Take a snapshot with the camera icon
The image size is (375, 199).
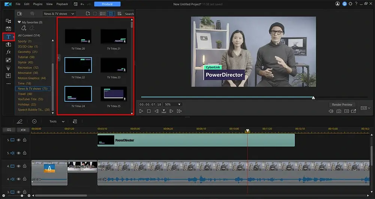click(x=339, y=111)
